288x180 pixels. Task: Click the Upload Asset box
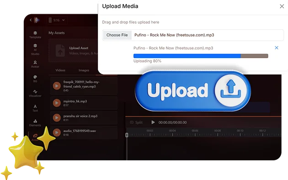tap(74, 50)
